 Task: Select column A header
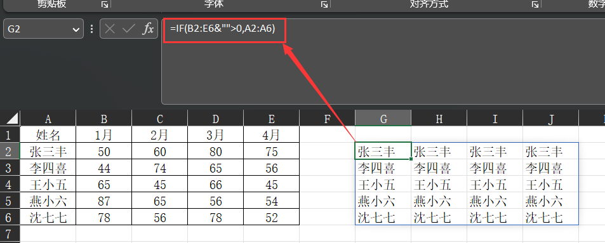click(x=48, y=119)
